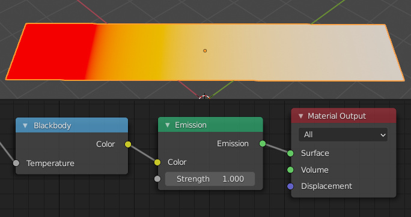Select the Emission node header

(210, 125)
